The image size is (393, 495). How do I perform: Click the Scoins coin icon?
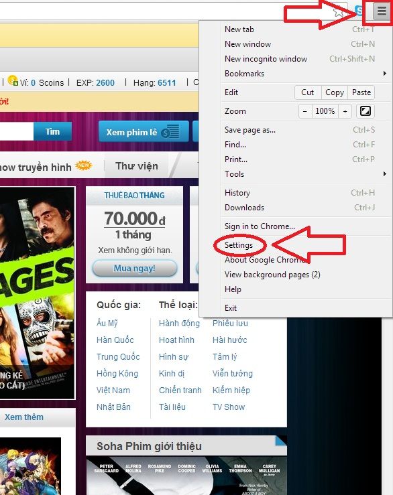click(x=13, y=80)
